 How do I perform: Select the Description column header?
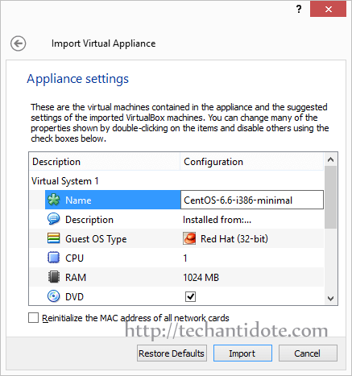click(x=105, y=162)
